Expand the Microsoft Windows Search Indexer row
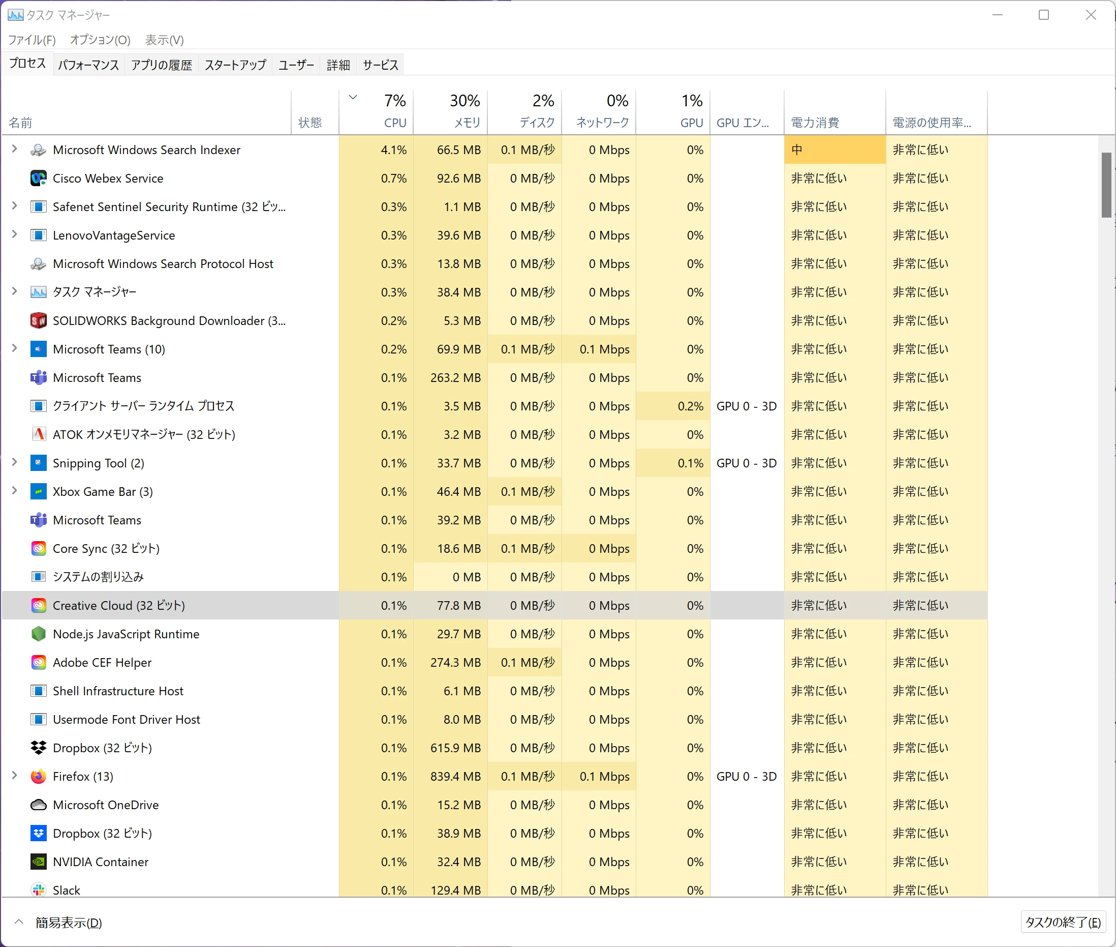 14,149
